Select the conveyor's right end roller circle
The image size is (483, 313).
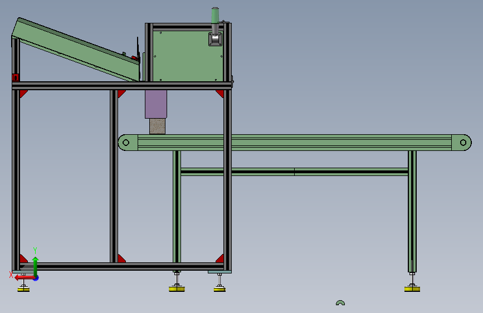point(463,143)
